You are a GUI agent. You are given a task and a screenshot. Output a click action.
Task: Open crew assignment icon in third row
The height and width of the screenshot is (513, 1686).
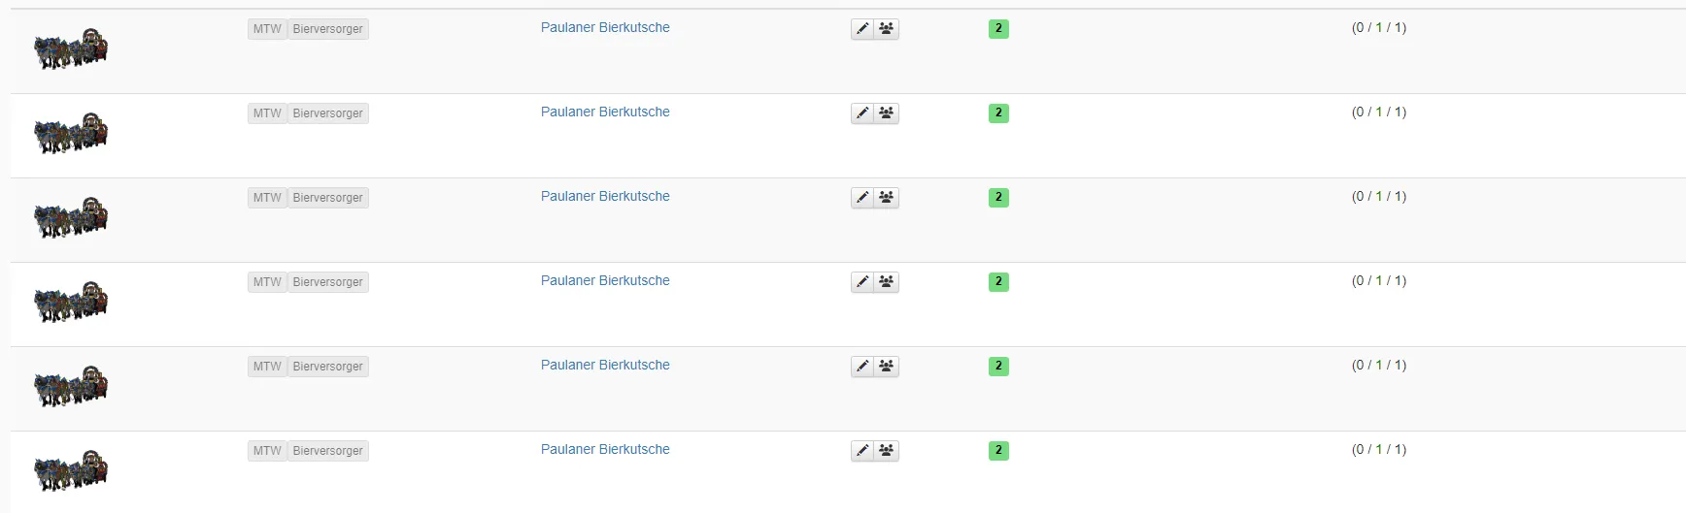coord(887,198)
